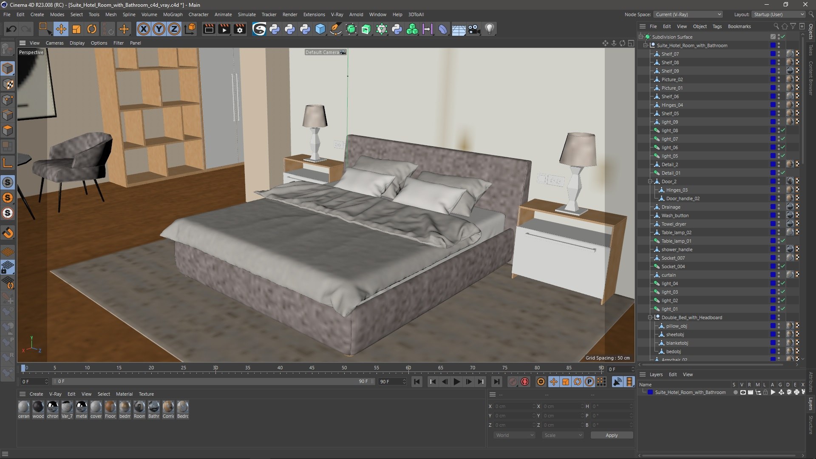Open the Scale mode dropdown
The width and height of the screenshot is (816, 459).
[563, 435]
